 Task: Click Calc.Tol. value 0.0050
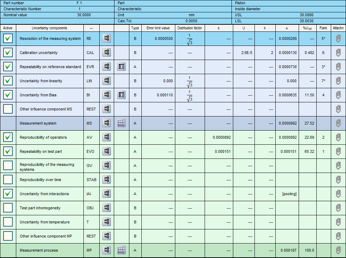click(191, 21)
